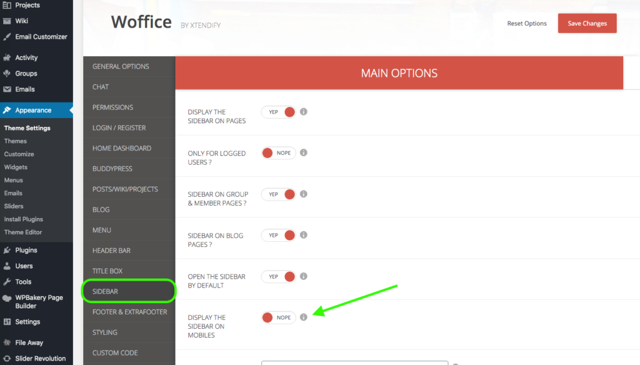Disable Open the Sidebar by Default toggle
The width and height of the screenshot is (640, 365).
click(x=278, y=276)
